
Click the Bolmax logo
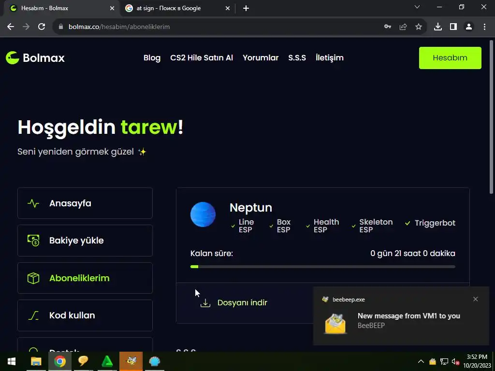pyautogui.click(x=35, y=58)
